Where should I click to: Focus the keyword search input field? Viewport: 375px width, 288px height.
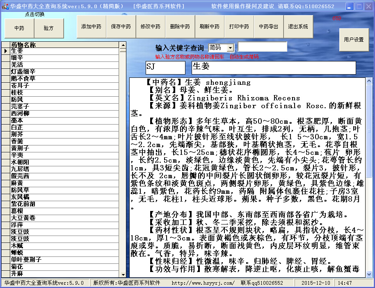click(x=262, y=47)
